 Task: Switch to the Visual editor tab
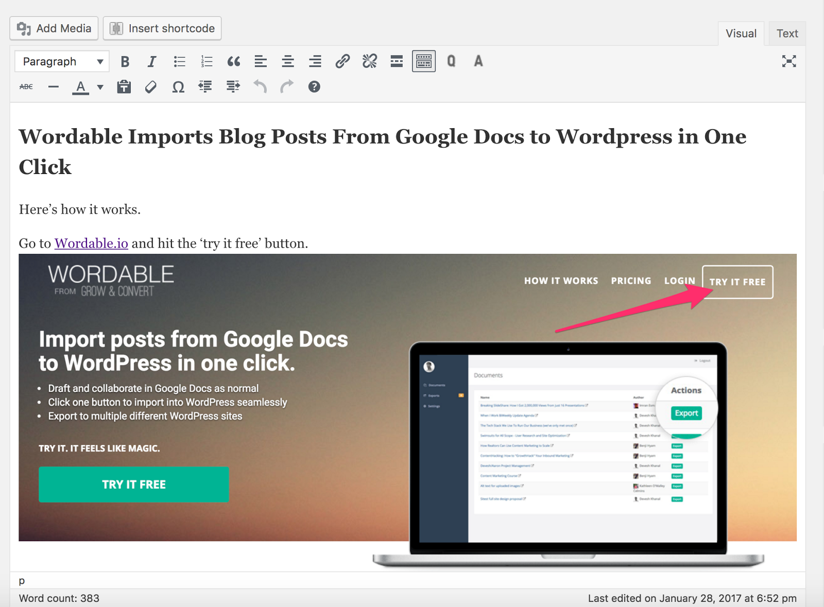coord(741,33)
